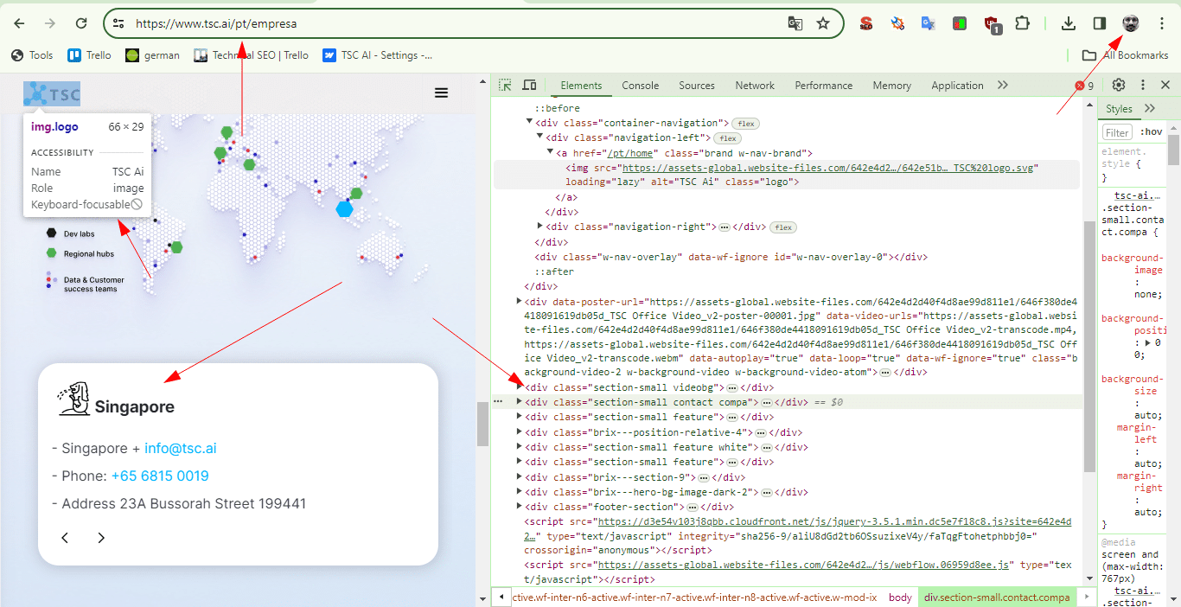1181x607 pixels.
Task: Show the previous office card
Action: 65,538
